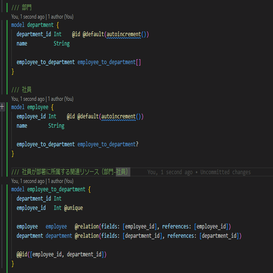Click the String type in model department

(x=62, y=44)
